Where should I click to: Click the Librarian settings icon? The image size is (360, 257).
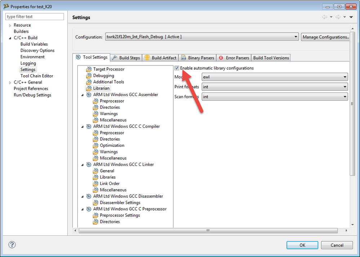tap(89, 88)
